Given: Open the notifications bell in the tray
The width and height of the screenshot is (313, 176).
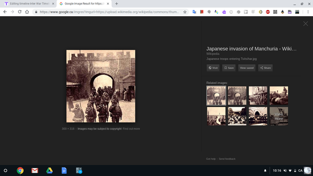Looking at the screenshot, I should click(265, 171).
